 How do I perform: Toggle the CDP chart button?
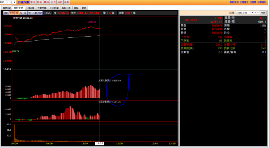40,13
